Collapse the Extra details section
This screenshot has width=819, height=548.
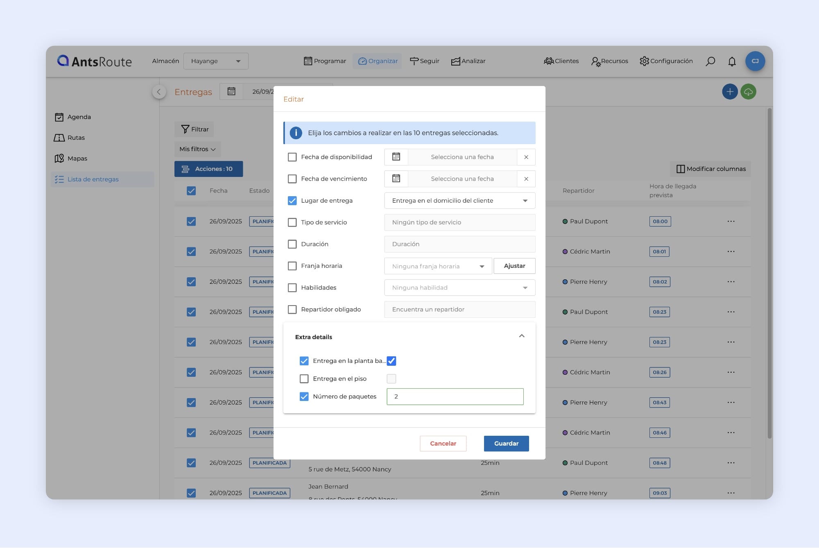pyautogui.click(x=522, y=336)
